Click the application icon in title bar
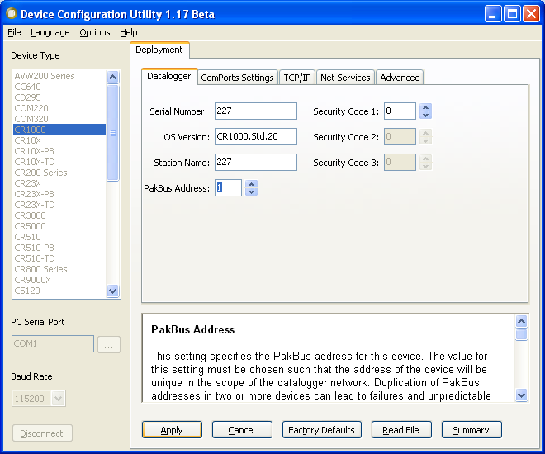This screenshot has height=454, width=545. (10, 13)
